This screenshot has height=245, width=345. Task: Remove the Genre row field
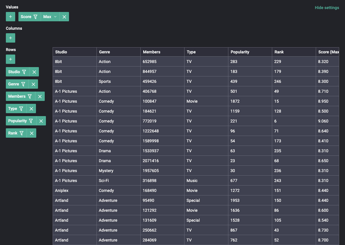pyautogui.click(x=33, y=84)
